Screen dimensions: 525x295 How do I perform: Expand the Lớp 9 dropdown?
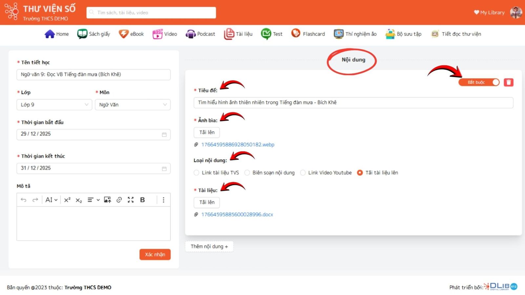click(x=54, y=105)
